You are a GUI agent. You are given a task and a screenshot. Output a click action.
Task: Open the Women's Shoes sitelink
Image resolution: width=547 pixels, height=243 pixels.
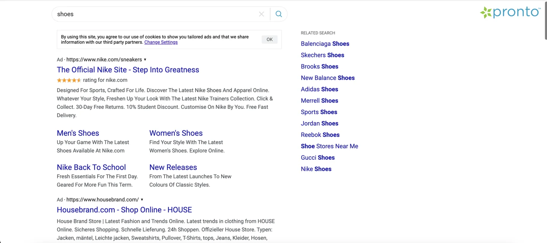click(x=176, y=133)
